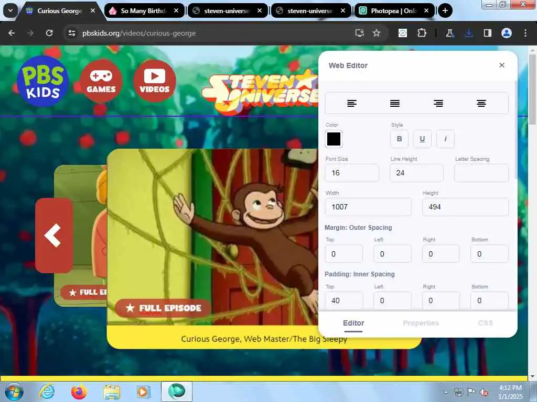This screenshot has height=402, width=537.
Task: Switch to the CSS tab
Action: point(485,323)
